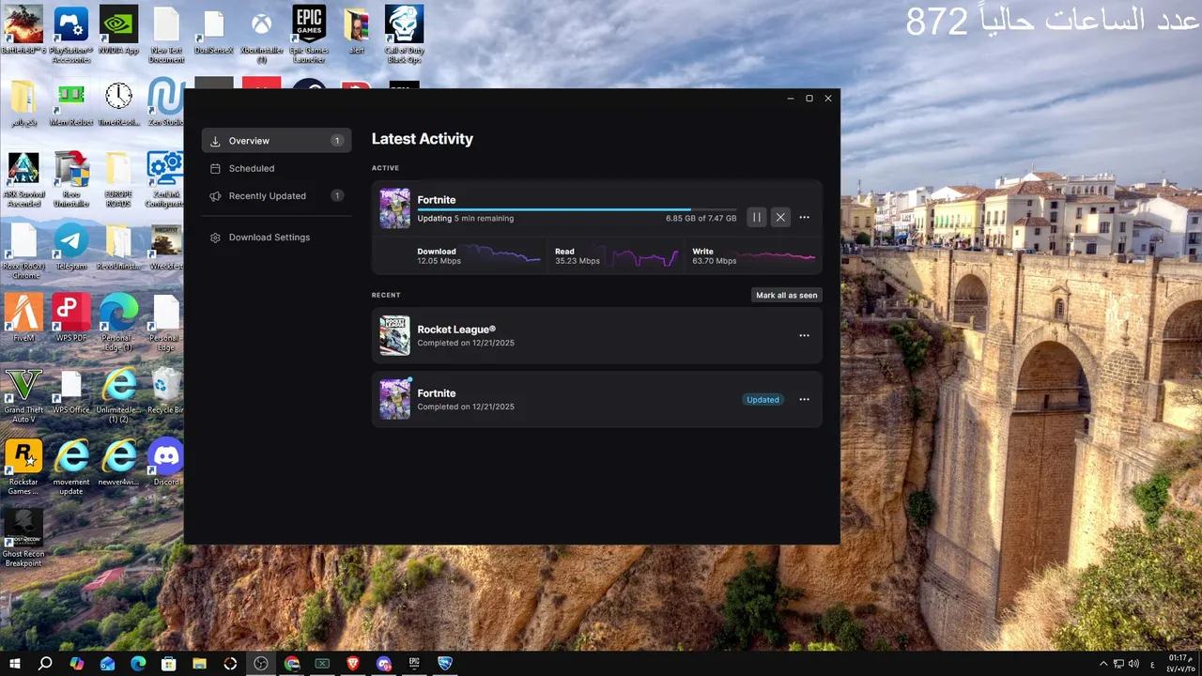Image resolution: width=1202 pixels, height=676 pixels.
Task: Select Discord desktop icon
Action: (166, 462)
